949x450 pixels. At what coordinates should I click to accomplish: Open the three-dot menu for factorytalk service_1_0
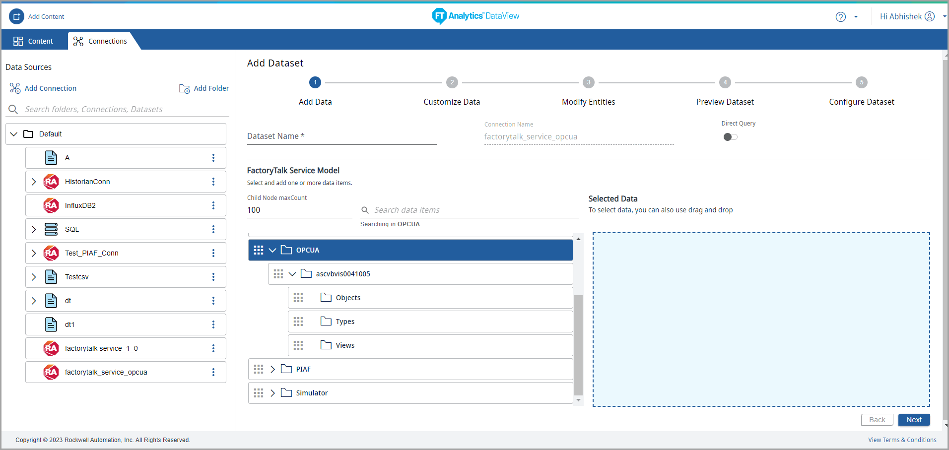click(x=213, y=348)
